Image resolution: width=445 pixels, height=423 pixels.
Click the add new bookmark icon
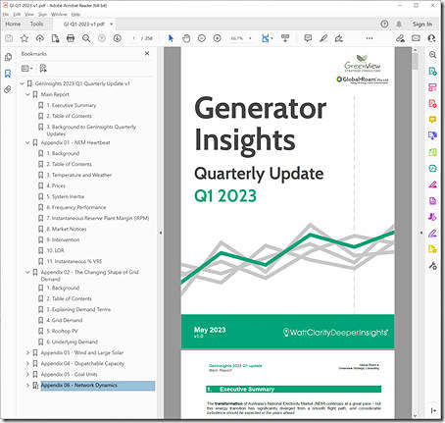click(x=43, y=69)
